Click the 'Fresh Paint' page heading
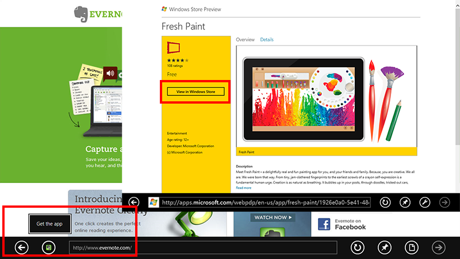The width and height of the screenshot is (460, 259). tap(183, 26)
